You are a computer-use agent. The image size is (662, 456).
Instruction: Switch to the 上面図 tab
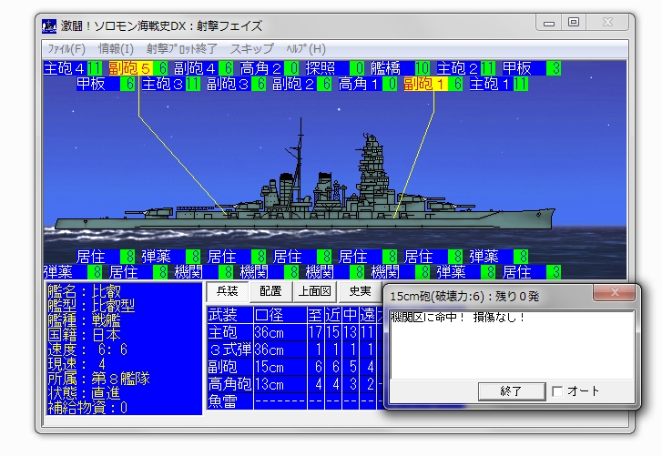314,291
